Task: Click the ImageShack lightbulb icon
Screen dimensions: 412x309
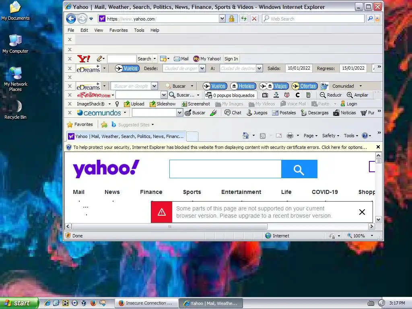Action: (117, 104)
